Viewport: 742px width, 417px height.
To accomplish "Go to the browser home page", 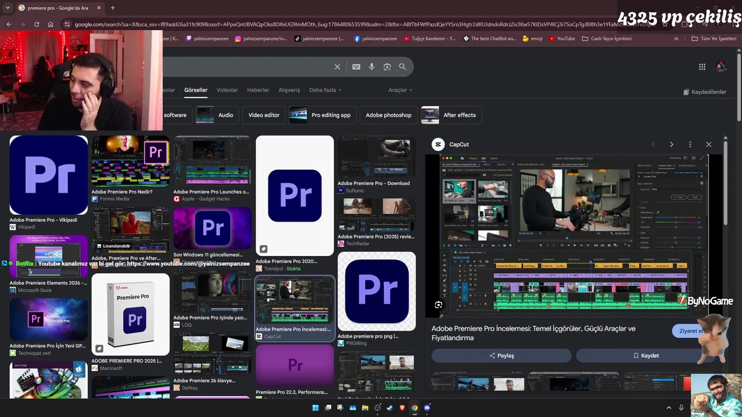I will (50, 24).
